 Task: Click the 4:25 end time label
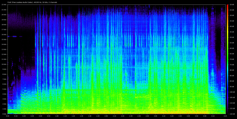tap(225, 116)
